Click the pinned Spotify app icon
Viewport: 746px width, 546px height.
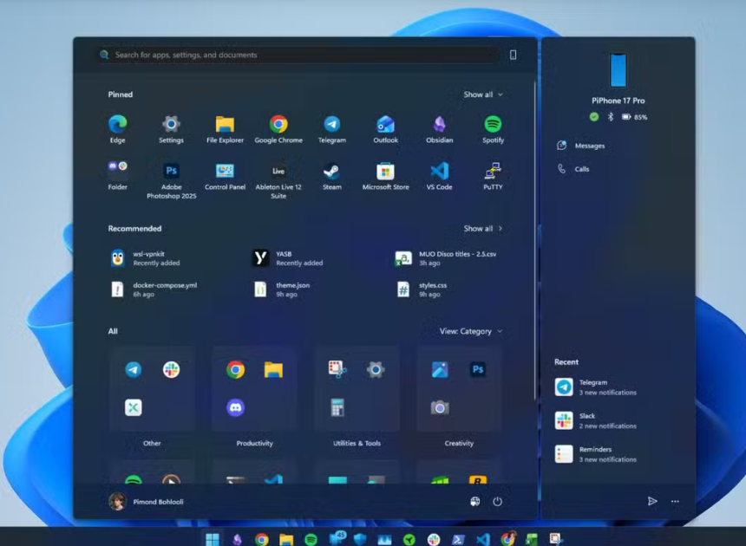coord(493,125)
